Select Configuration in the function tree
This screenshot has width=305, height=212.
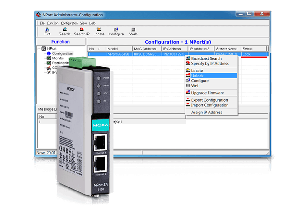[x=63, y=53]
